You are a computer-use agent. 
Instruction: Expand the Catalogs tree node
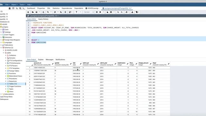[x=1, y=32]
